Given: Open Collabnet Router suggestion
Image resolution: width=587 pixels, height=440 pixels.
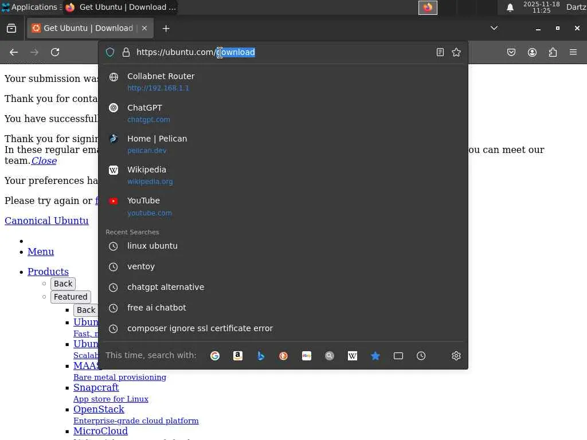Looking at the screenshot, I should (283, 81).
